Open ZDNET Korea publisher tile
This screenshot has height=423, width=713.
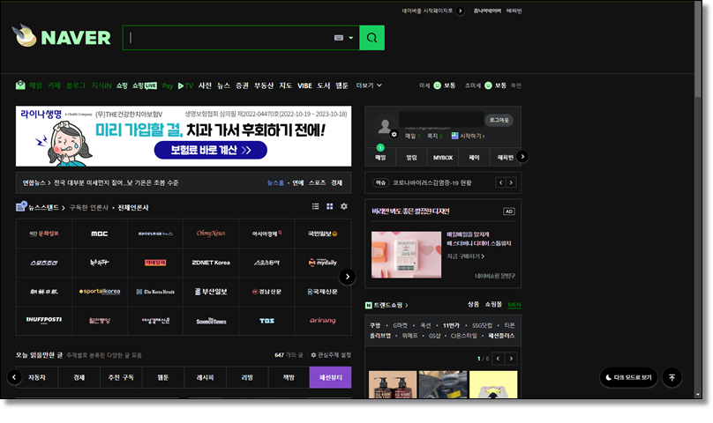click(x=211, y=263)
